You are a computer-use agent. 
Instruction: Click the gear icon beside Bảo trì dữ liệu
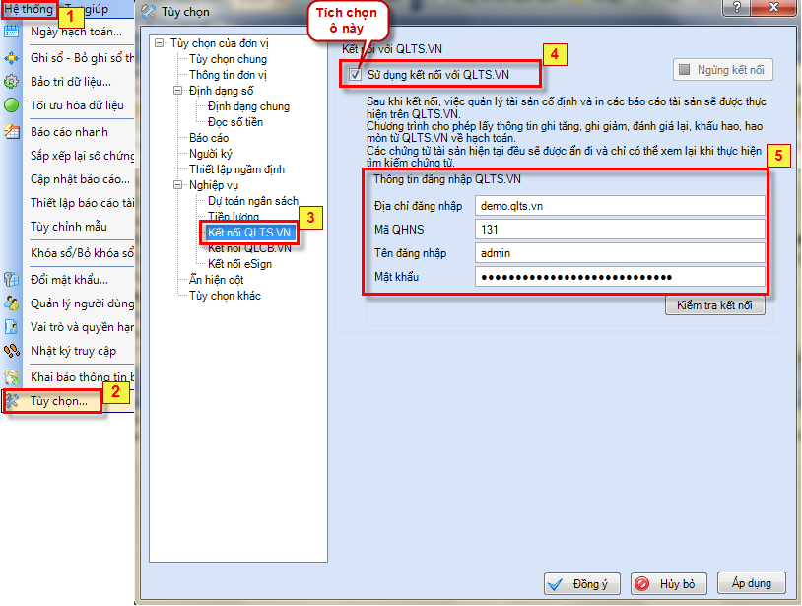tap(11, 82)
